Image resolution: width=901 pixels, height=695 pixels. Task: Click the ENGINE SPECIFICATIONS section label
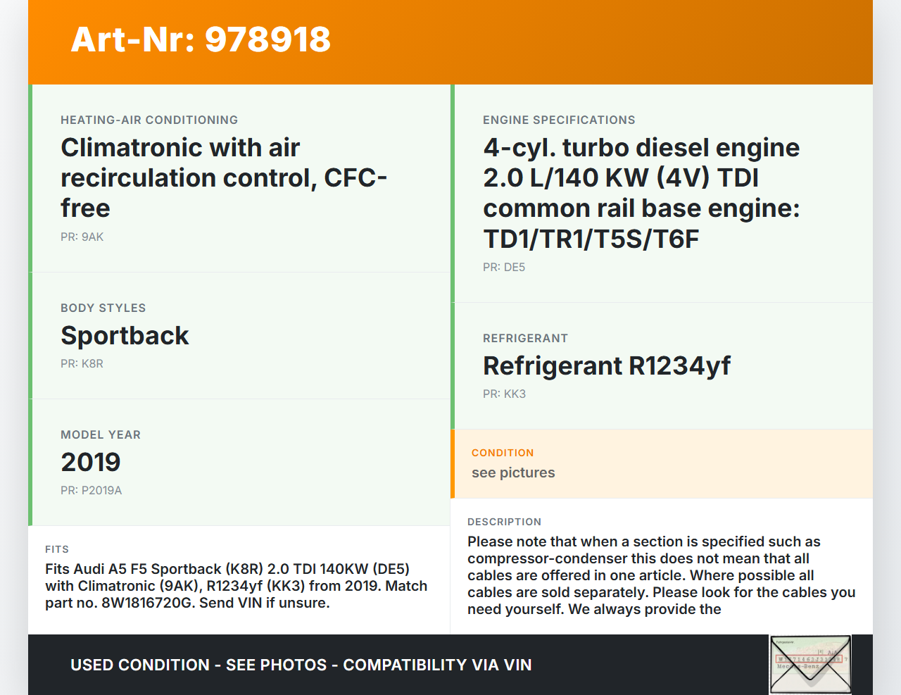click(559, 120)
